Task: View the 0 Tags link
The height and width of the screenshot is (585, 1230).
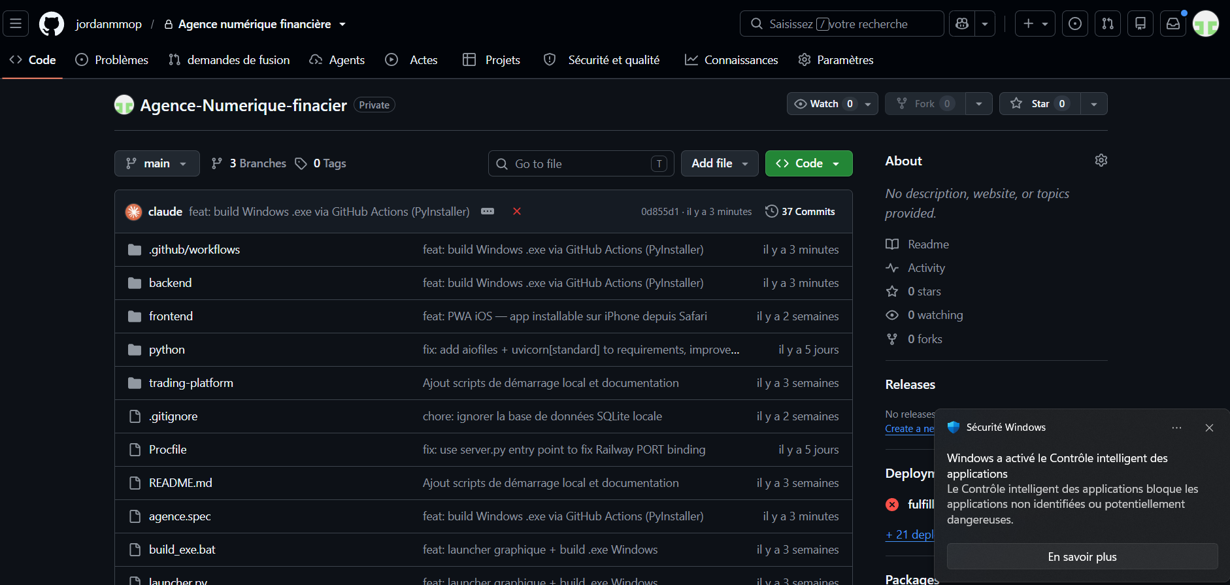Action: click(x=321, y=163)
